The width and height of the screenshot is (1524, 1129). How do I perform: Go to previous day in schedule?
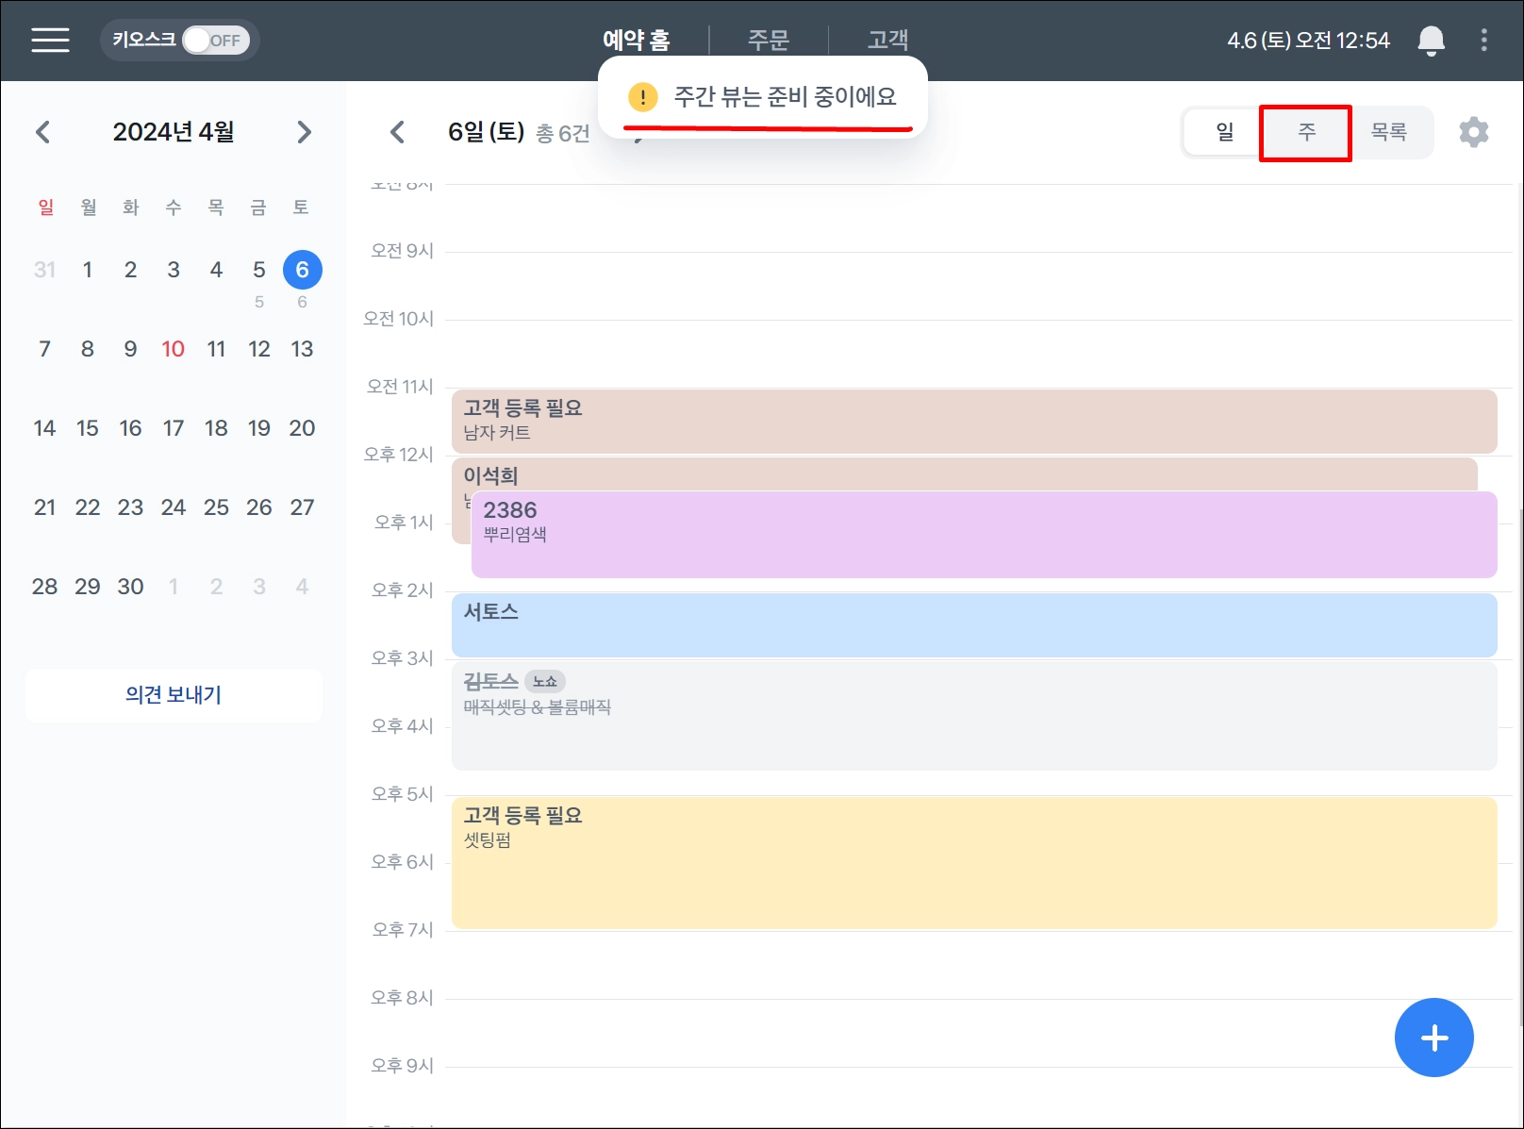click(398, 132)
